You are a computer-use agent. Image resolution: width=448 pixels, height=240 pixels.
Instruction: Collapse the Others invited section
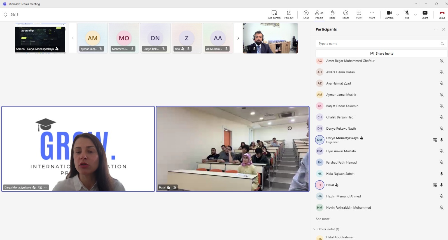coord(314,229)
